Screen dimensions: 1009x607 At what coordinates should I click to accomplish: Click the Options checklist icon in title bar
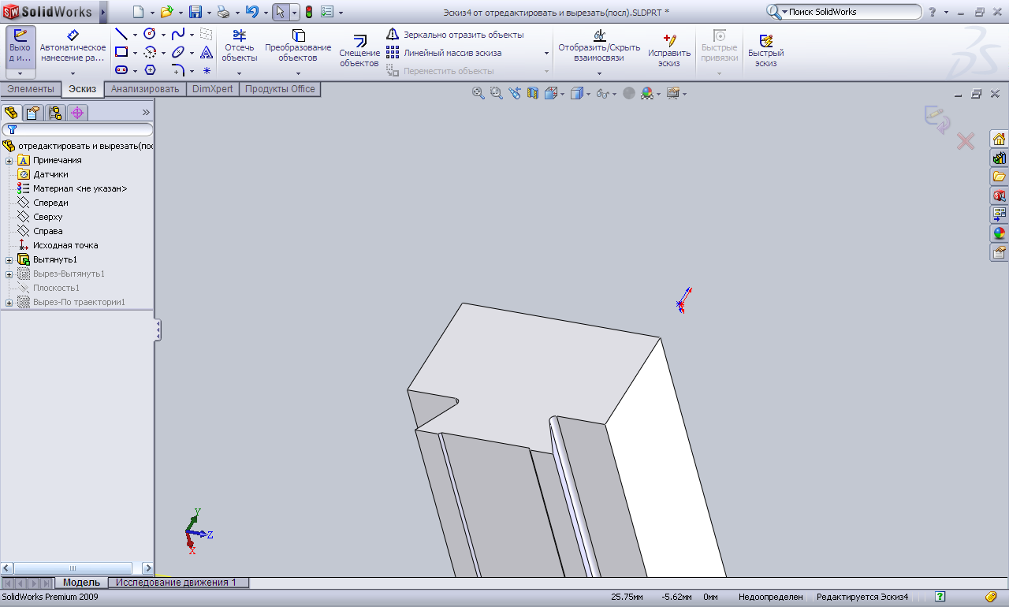click(328, 12)
